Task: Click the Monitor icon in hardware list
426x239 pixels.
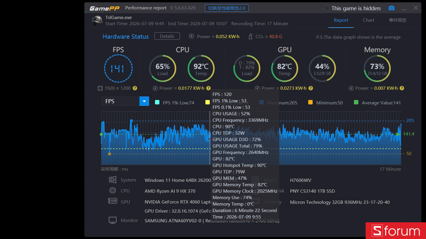Action: pos(113,220)
